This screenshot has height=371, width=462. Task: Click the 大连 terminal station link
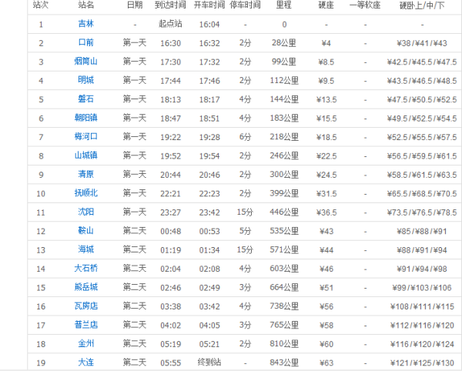coord(86,362)
